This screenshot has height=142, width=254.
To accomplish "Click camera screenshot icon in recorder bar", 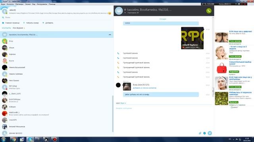I will pyautogui.click(x=239, y=4).
